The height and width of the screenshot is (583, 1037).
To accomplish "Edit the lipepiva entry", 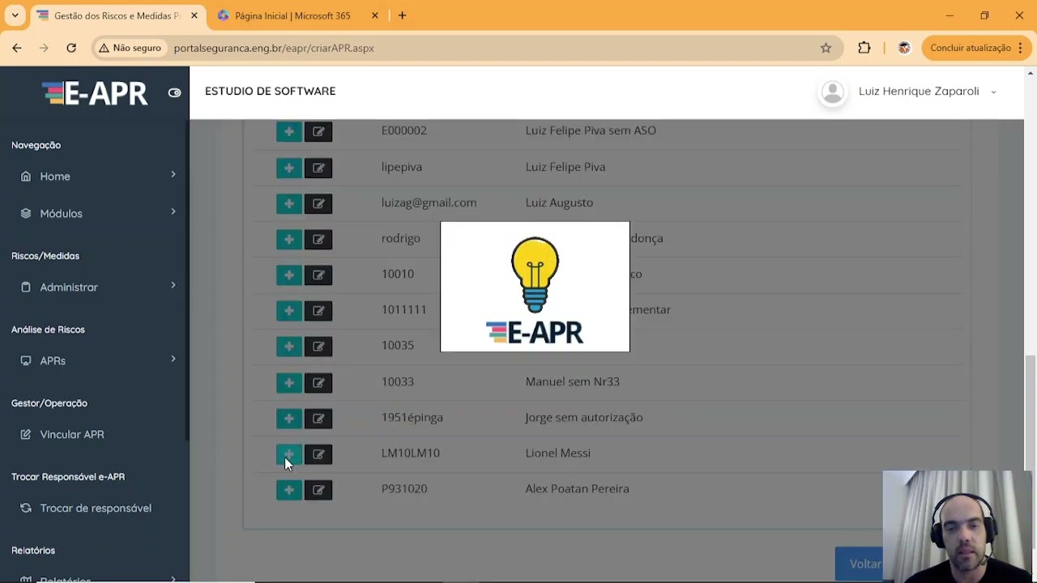I will 318,168.
